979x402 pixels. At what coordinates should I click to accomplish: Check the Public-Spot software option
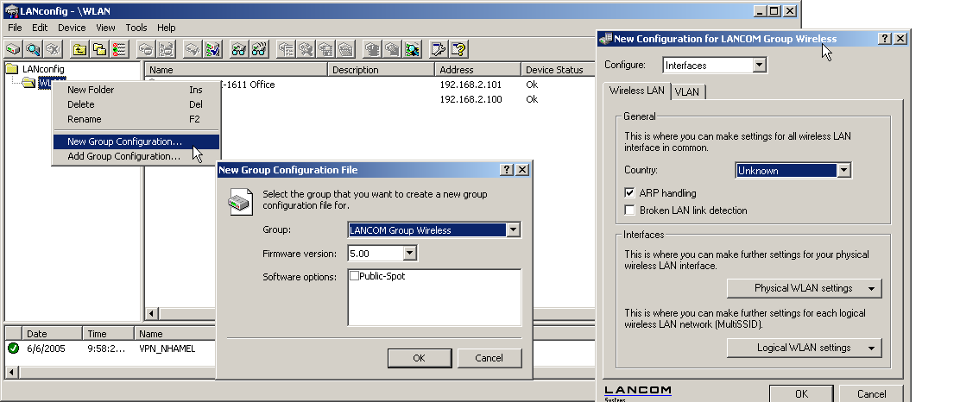pos(354,276)
